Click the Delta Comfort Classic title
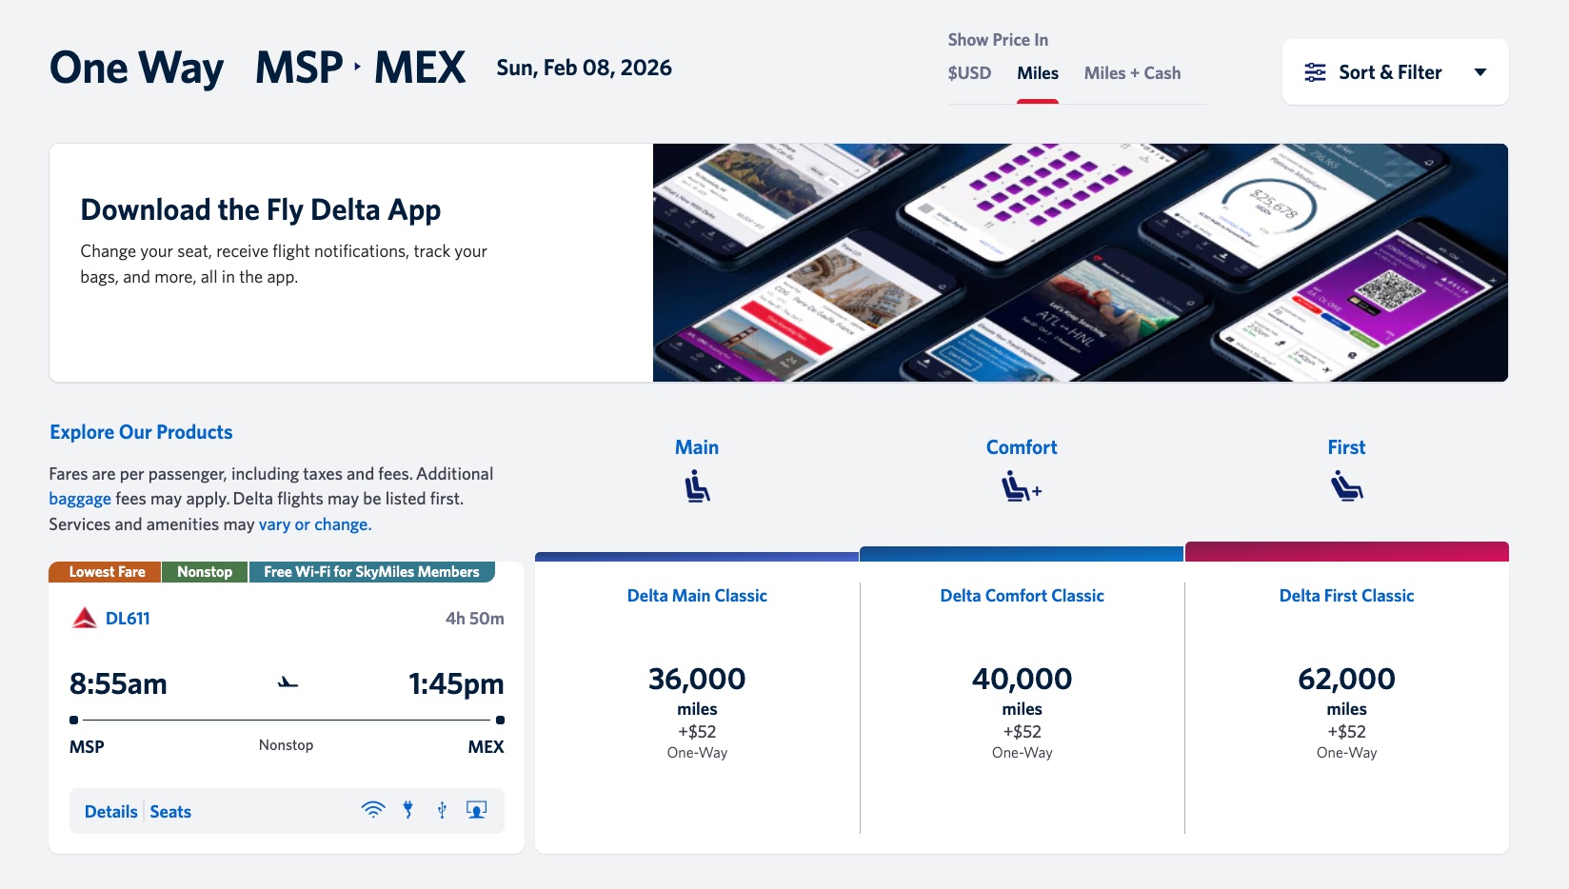 click(1022, 596)
